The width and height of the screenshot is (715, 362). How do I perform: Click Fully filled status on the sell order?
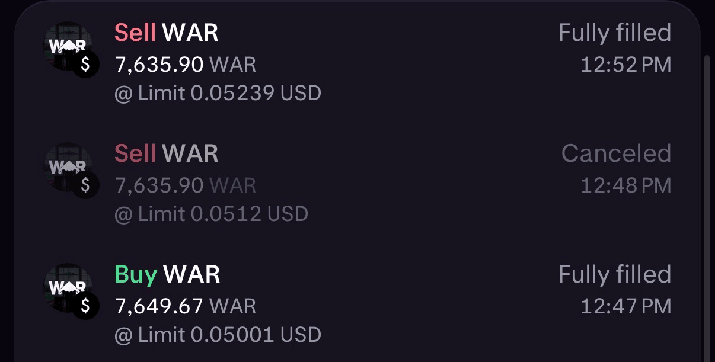pos(614,33)
